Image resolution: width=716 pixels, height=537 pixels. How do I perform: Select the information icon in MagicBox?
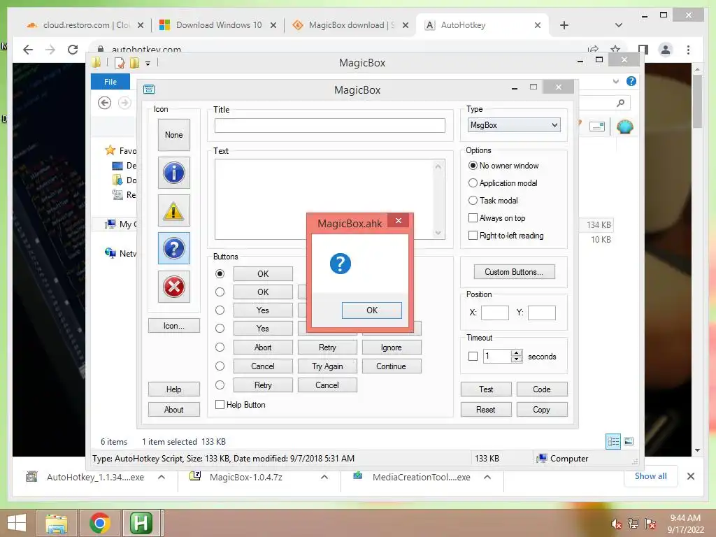click(x=173, y=173)
